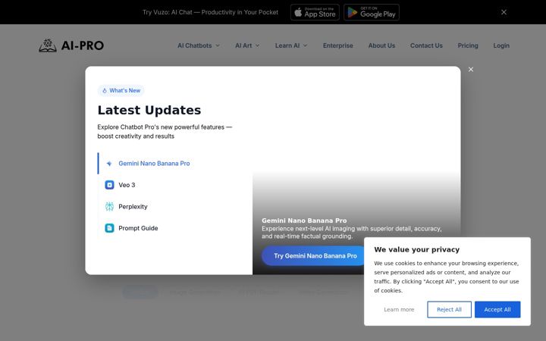This screenshot has width=546, height=341.
Task: Click the 'We value your privacy' heading
Action: pos(417,249)
